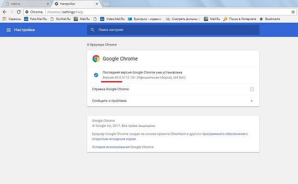Viewport: 298px width, 184px height.
Task: Follow the Chromium project link
Action: click(x=178, y=134)
